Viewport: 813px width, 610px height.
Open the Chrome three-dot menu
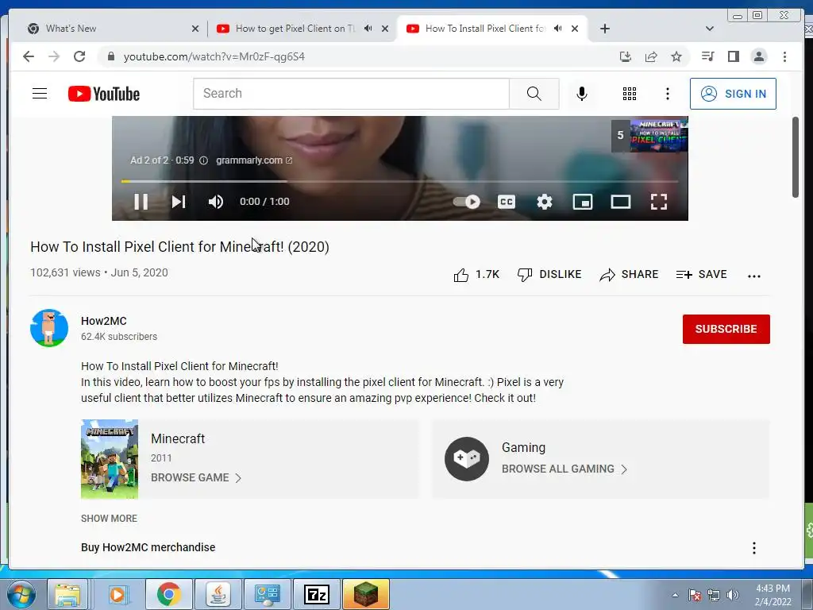point(784,56)
